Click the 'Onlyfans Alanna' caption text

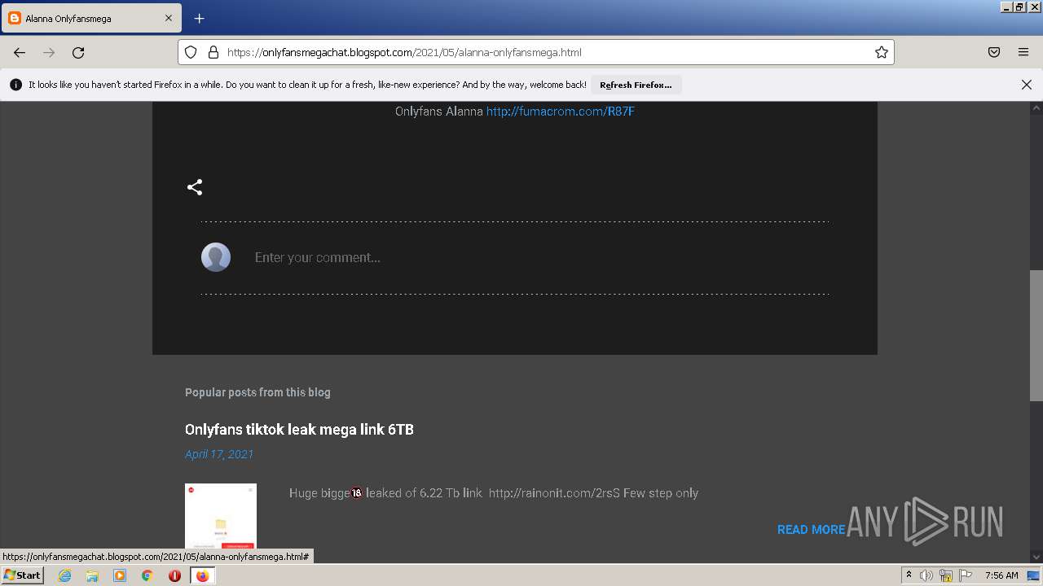[439, 112]
